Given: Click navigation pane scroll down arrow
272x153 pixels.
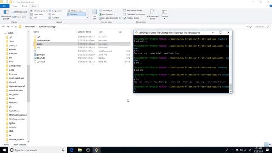Looking at the screenshot, I should 28,142.
